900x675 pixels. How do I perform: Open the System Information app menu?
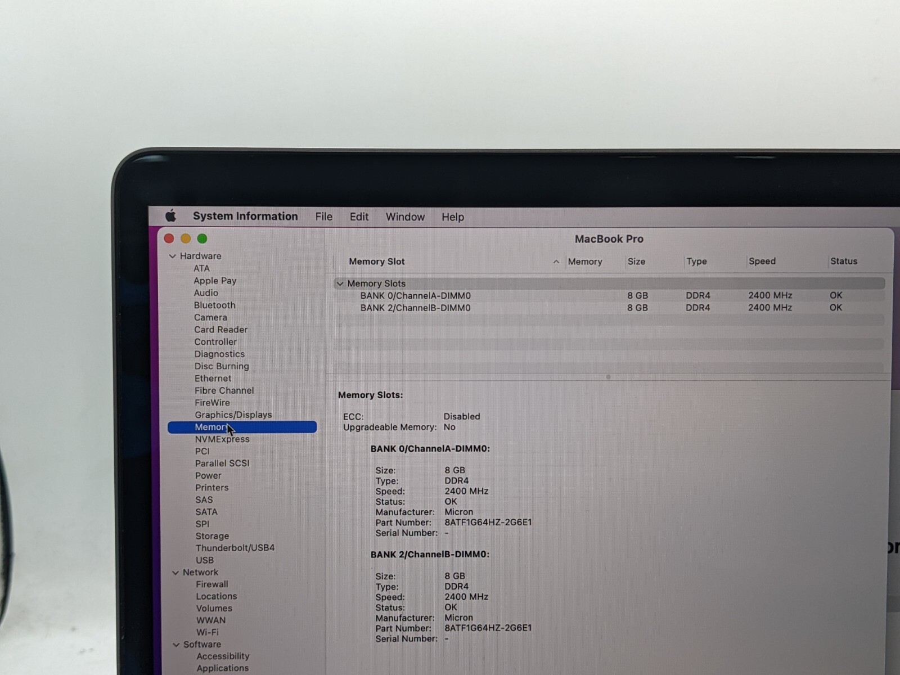[x=245, y=217]
